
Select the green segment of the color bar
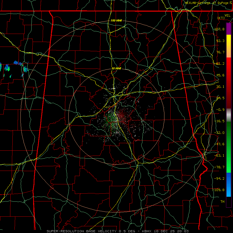click(x=229, y=147)
